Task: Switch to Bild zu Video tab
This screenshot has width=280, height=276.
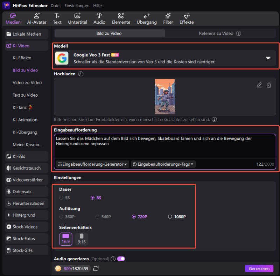Action: pos(110,33)
